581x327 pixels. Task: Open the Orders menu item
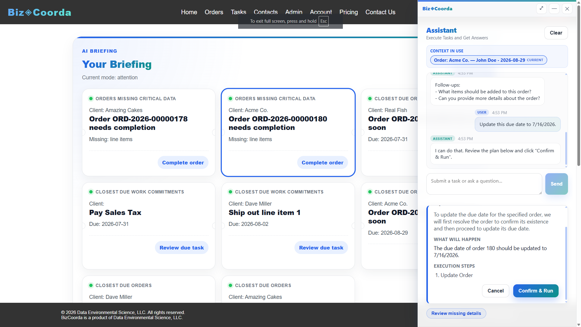tap(214, 12)
